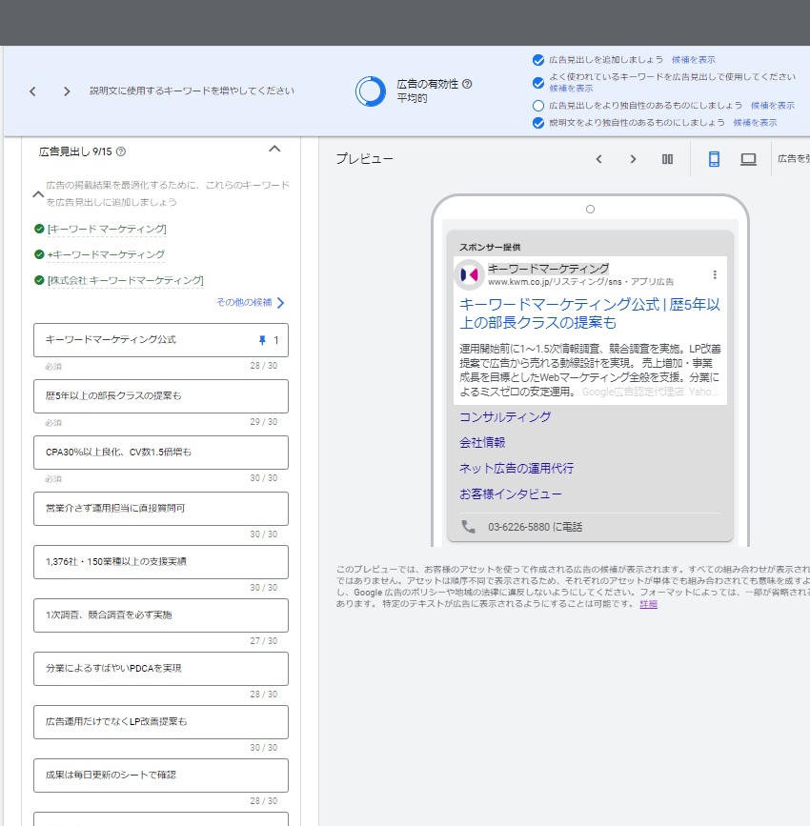The width and height of the screenshot is (810, 826).
Task: Edit headline 歴5年以上の部長クラスの提案も
Action: pos(161,396)
